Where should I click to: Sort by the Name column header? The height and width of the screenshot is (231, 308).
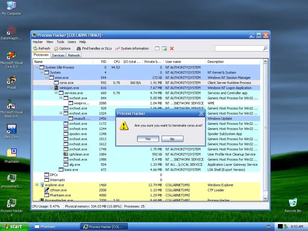point(63,62)
